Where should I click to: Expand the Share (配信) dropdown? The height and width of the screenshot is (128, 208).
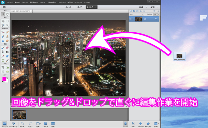158,7
